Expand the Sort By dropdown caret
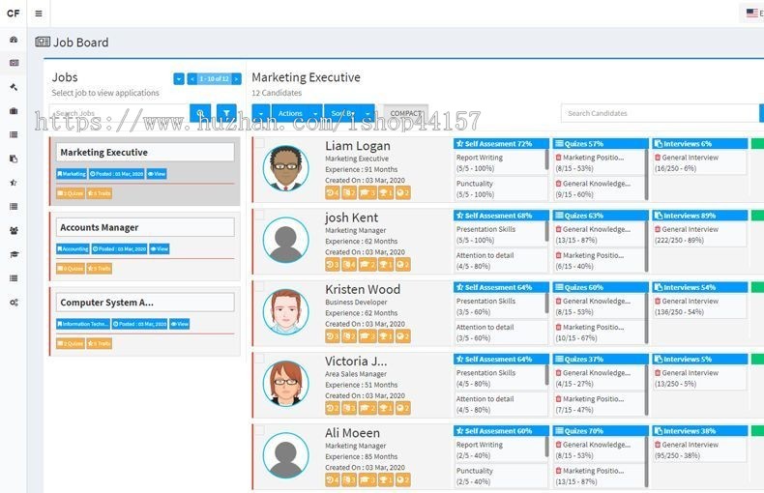Viewport: 764px width, 493px height. click(x=367, y=113)
